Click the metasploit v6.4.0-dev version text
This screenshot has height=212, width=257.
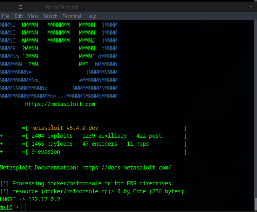[65, 128]
